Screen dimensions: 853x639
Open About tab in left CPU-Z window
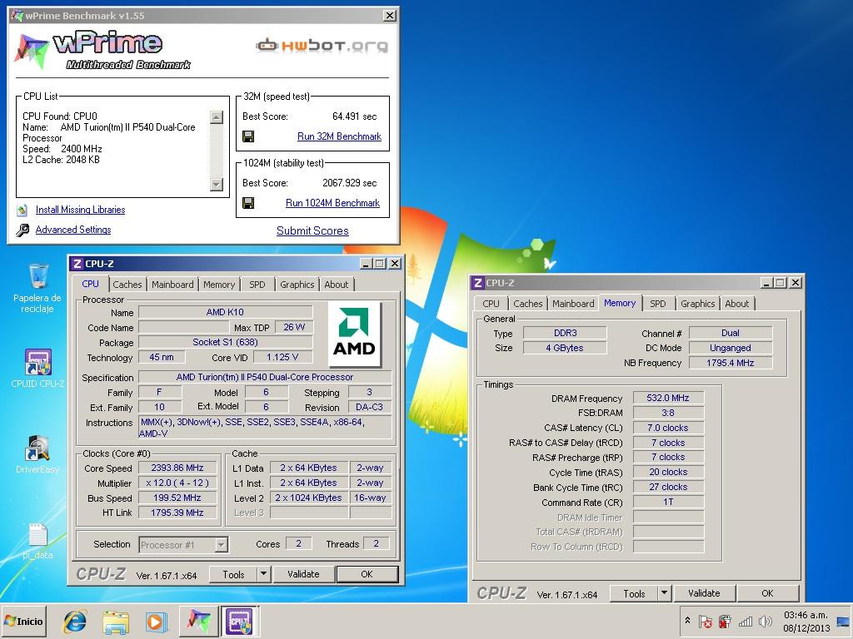click(337, 285)
